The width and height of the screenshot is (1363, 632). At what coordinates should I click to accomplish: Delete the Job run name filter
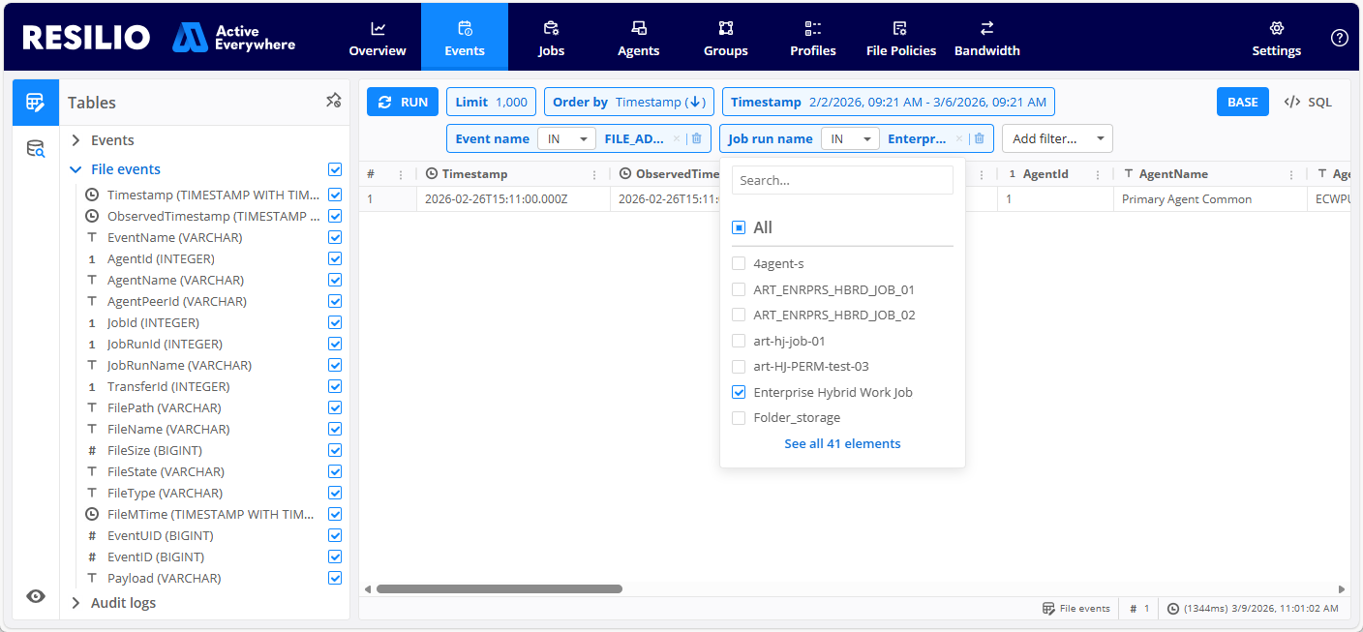pyautogui.click(x=980, y=138)
